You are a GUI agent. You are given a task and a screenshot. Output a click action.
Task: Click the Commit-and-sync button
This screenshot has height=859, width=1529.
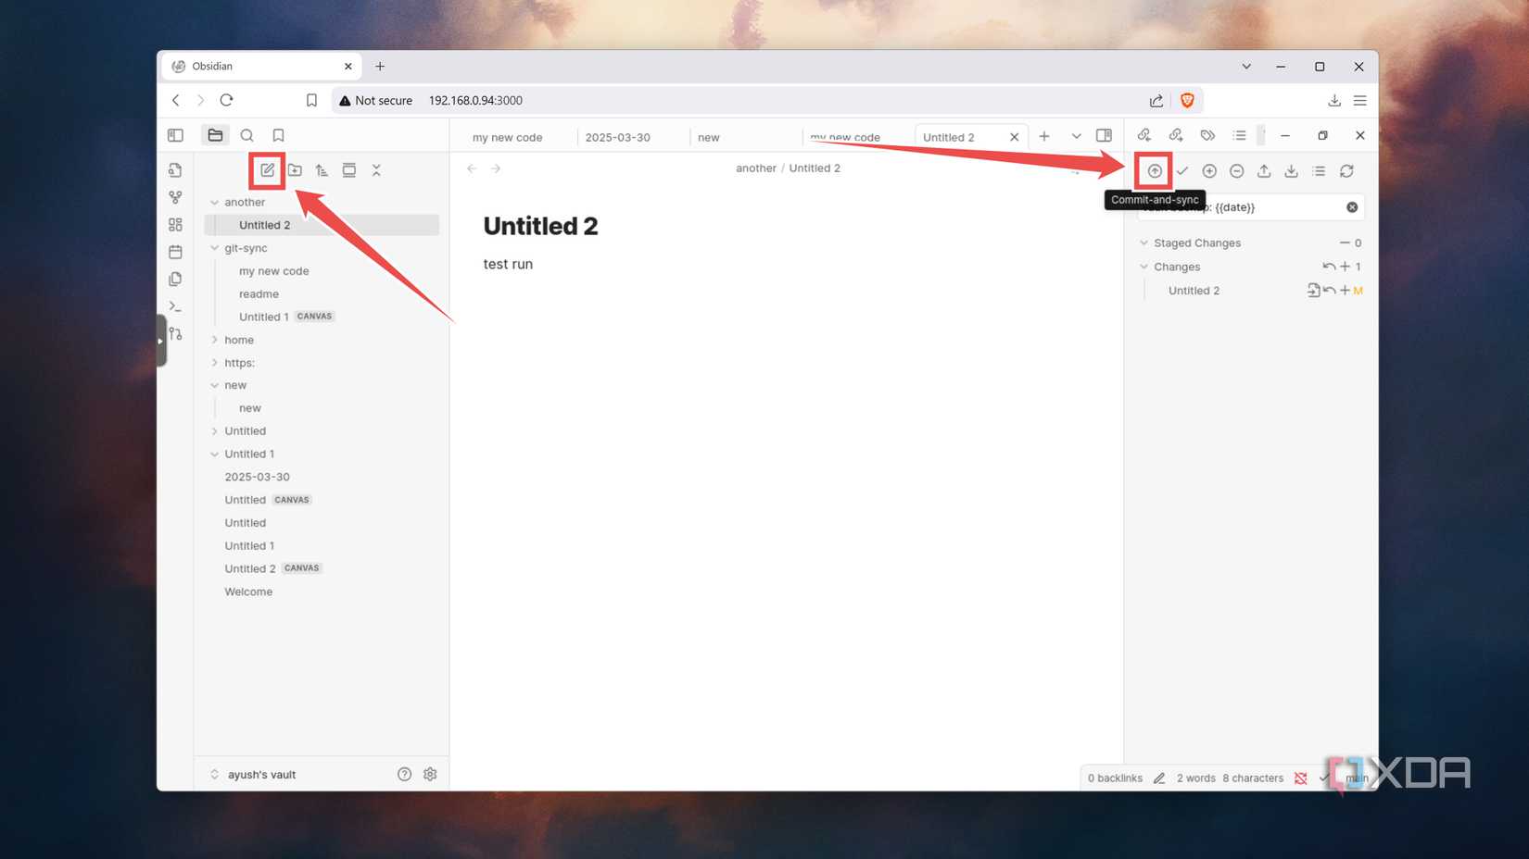pos(1155,171)
